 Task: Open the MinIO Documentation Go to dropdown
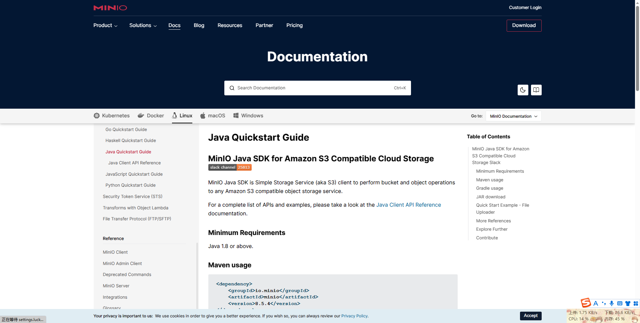(513, 116)
